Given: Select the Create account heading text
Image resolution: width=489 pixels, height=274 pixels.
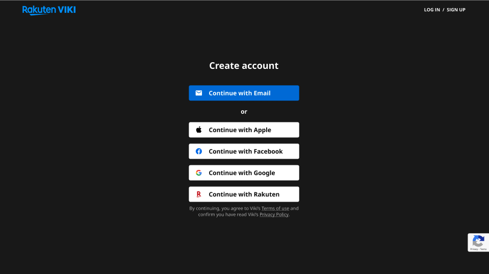Looking at the screenshot, I should [244, 65].
